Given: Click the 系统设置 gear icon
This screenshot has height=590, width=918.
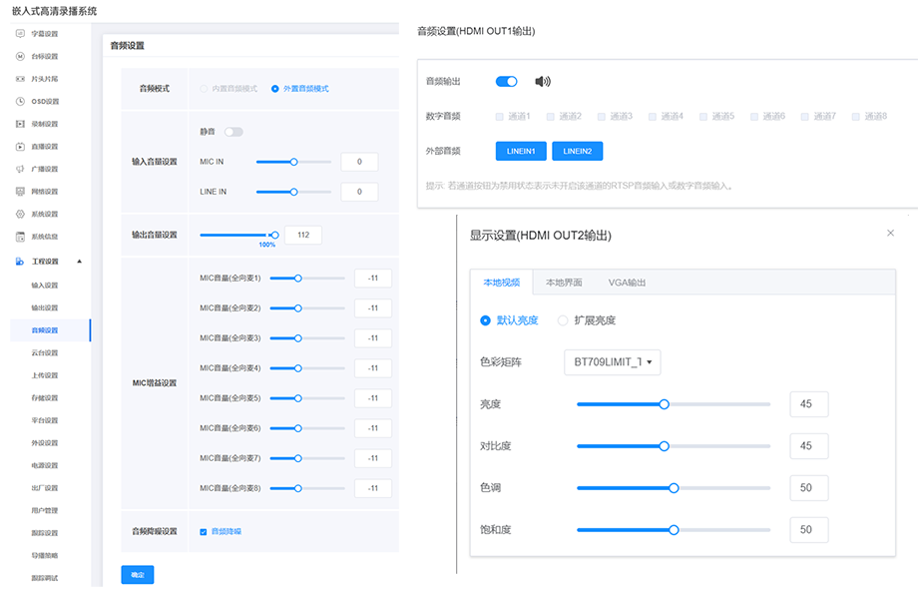Looking at the screenshot, I should 20,214.
